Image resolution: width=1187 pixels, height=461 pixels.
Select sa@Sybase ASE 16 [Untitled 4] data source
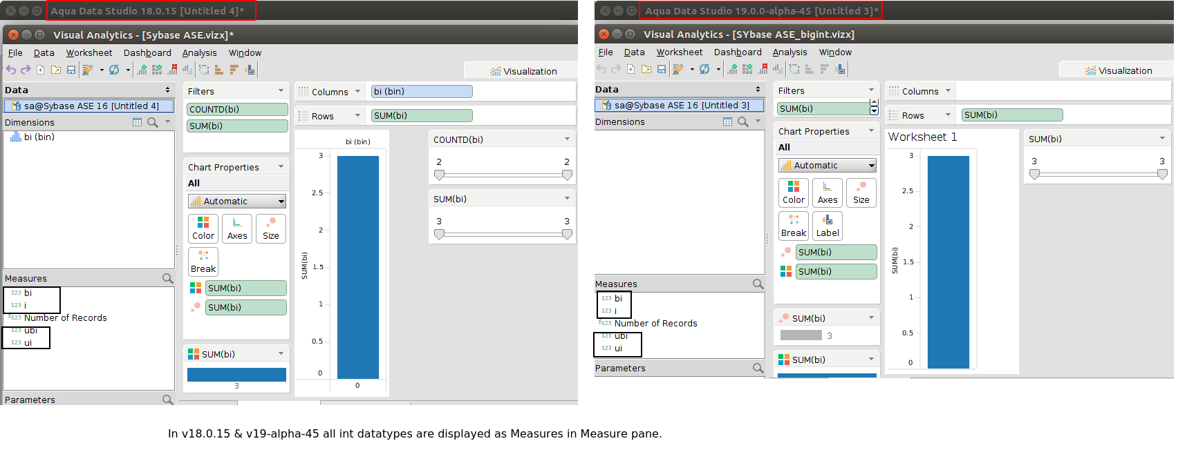(x=88, y=106)
